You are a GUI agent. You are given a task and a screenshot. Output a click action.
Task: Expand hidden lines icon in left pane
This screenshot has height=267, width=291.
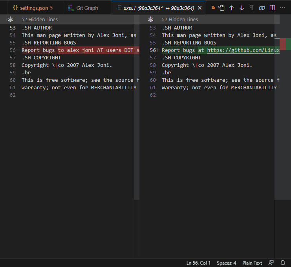pos(10,19)
